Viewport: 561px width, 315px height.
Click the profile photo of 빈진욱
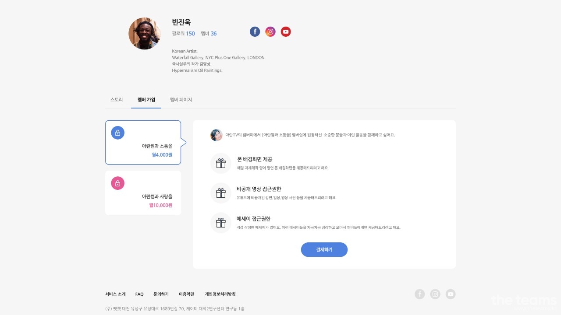pos(144,34)
